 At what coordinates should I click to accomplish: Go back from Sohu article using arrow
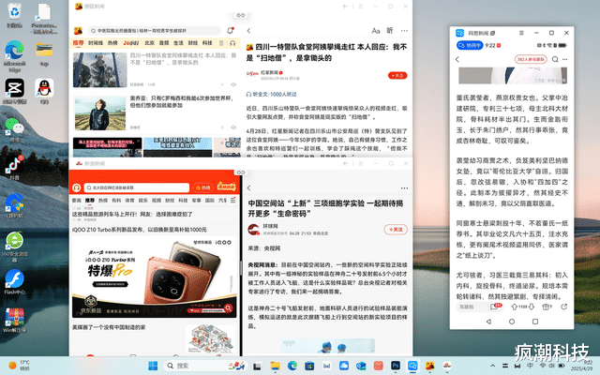point(249,31)
